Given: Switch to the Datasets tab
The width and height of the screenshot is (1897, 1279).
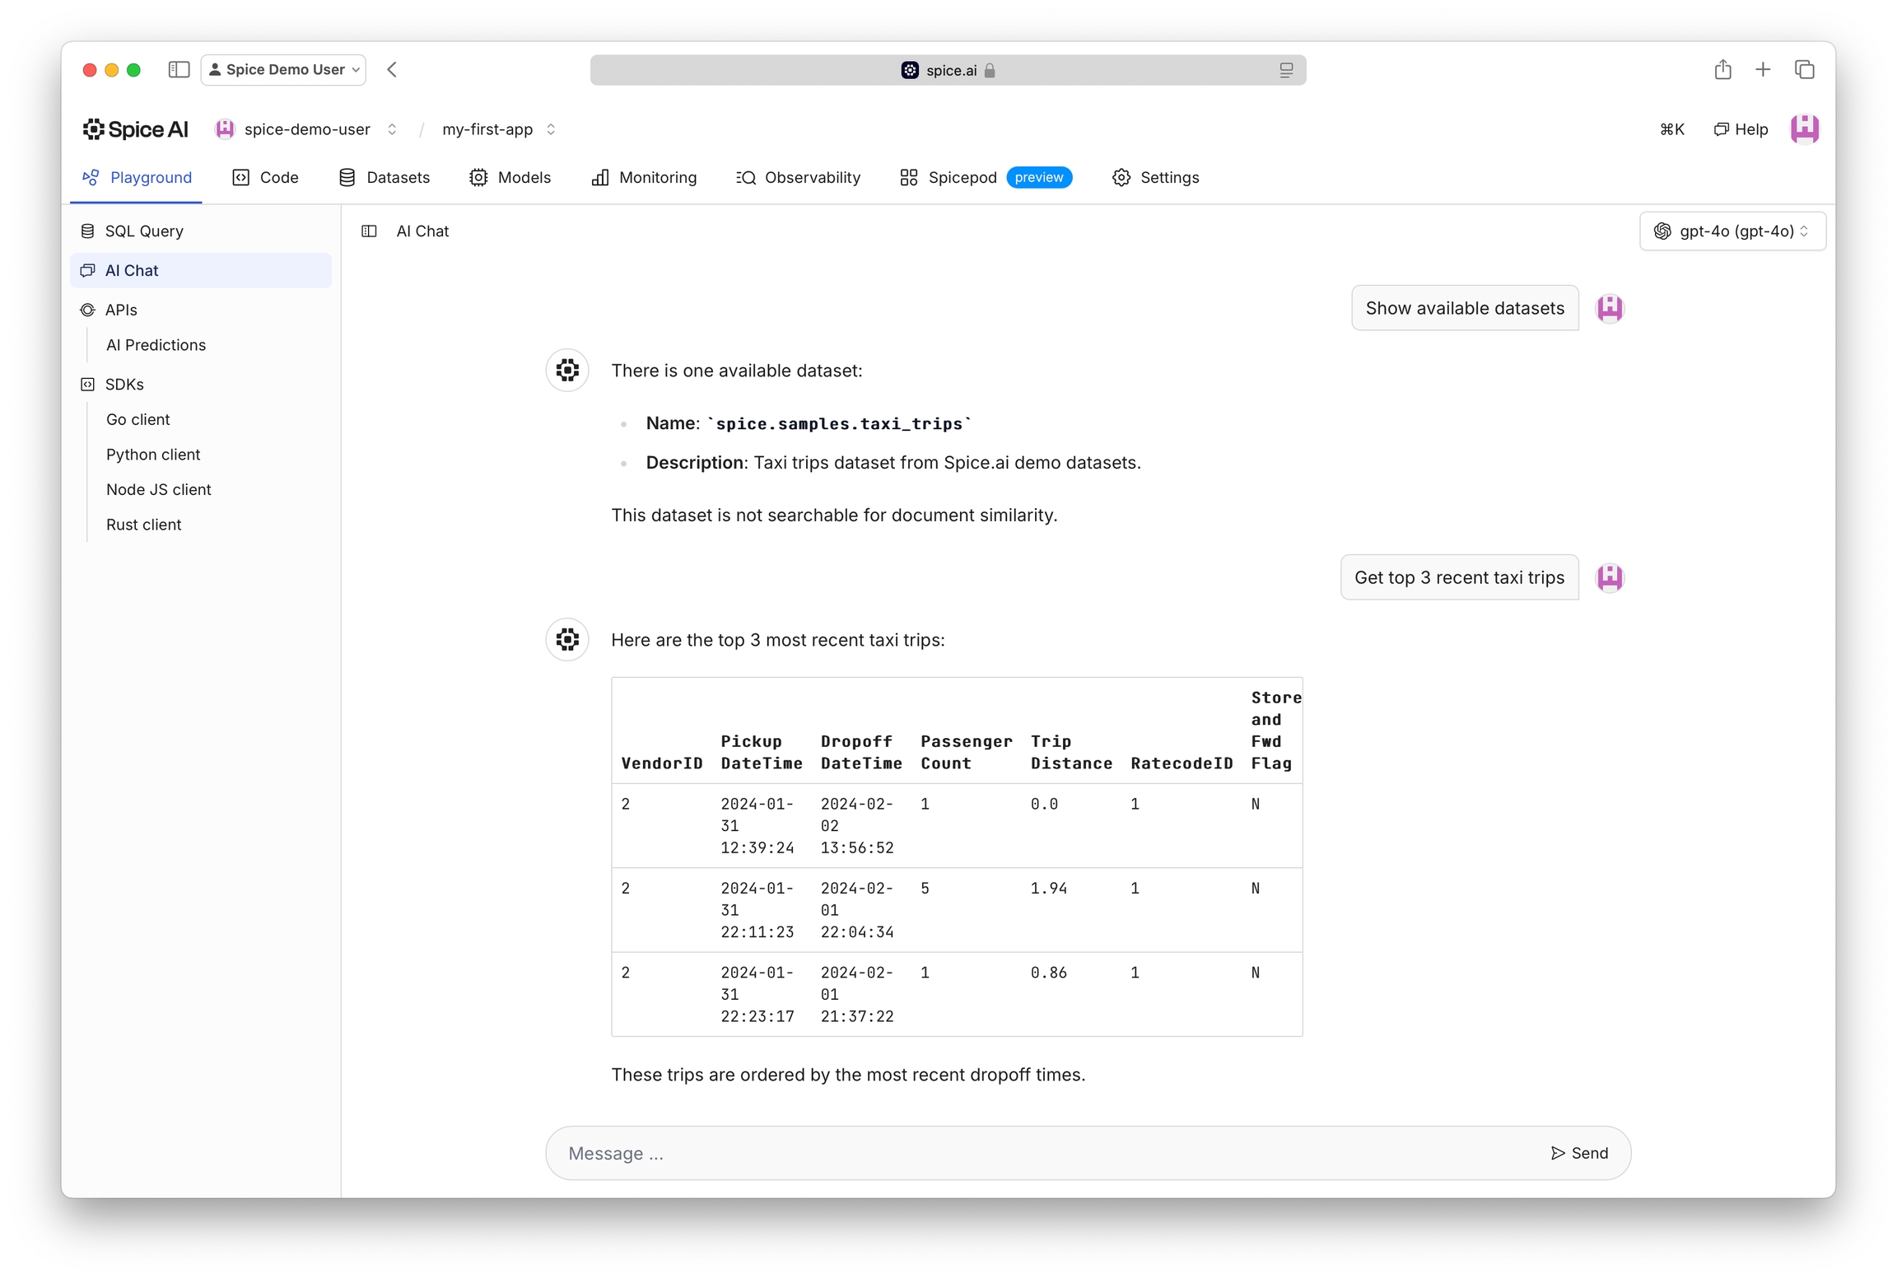Looking at the screenshot, I should click(x=385, y=178).
